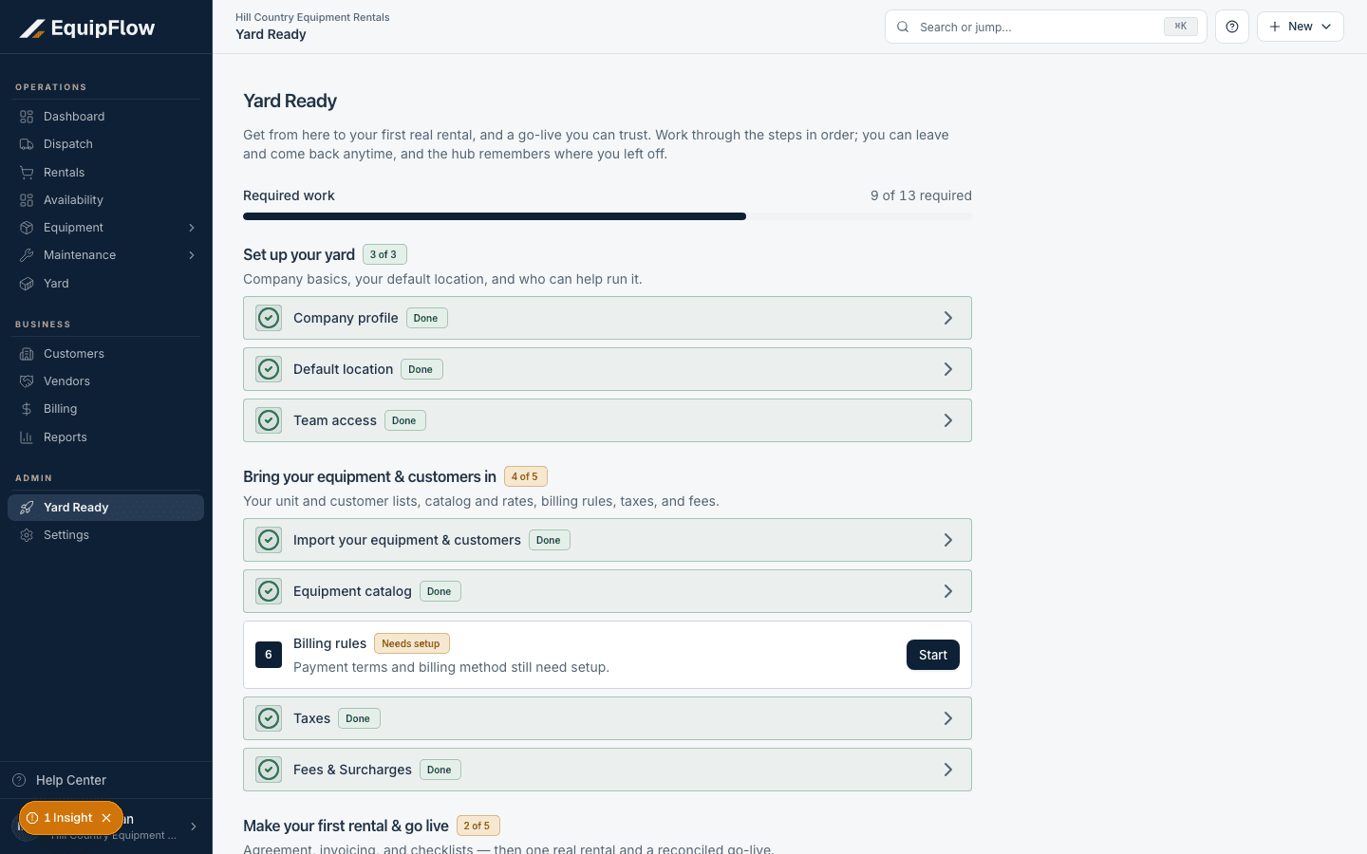Click the Billing dollar icon

coord(27,409)
